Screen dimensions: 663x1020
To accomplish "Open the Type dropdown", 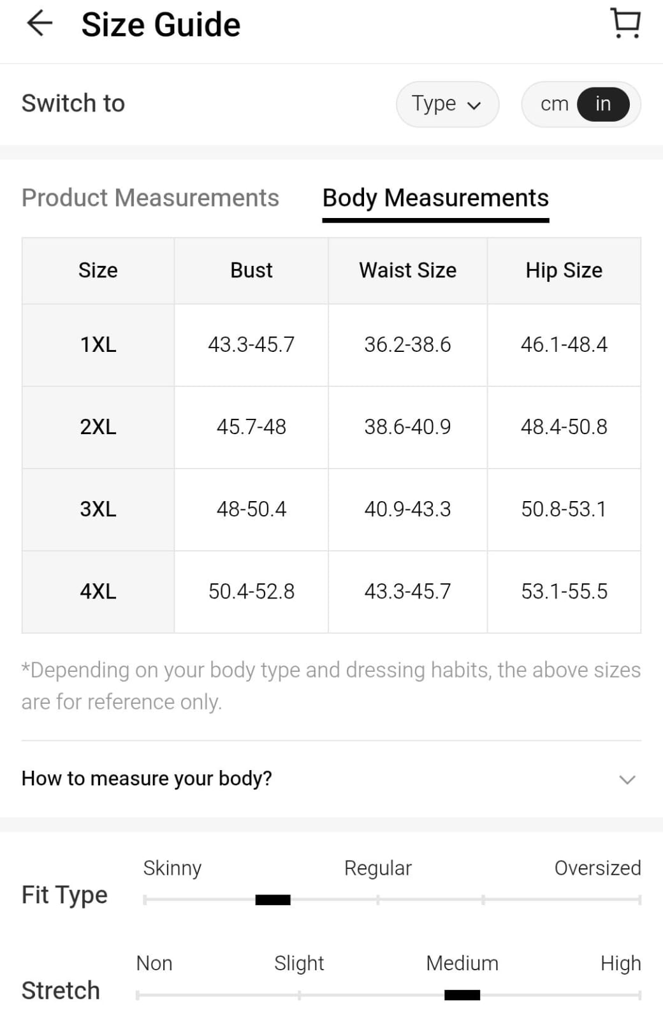I will point(447,104).
